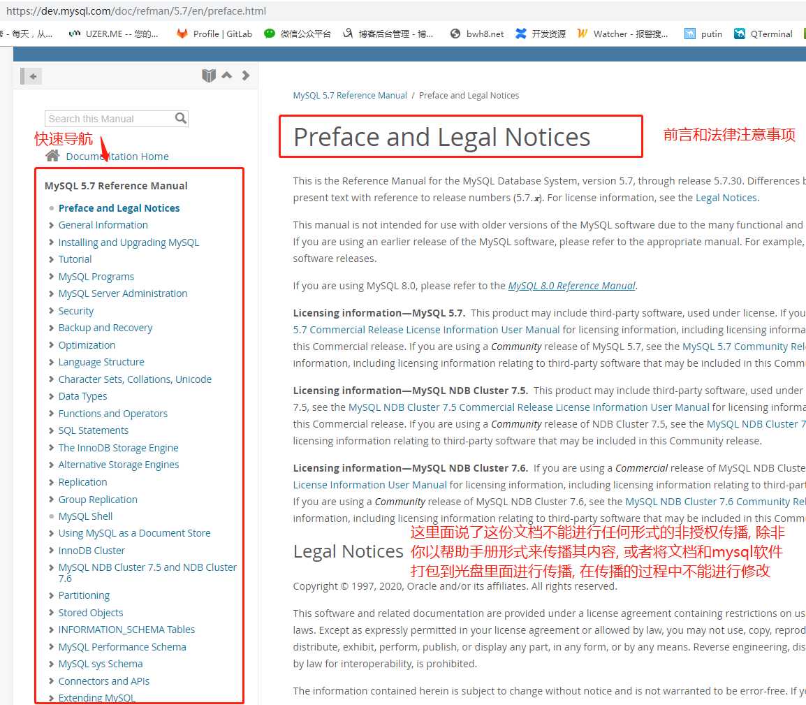Expand the Optimization section chevron
Viewport: 806px width, 705px height.
pos(51,345)
